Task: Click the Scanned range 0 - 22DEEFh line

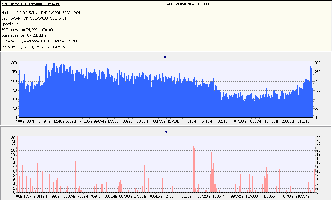Action: (23, 35)
